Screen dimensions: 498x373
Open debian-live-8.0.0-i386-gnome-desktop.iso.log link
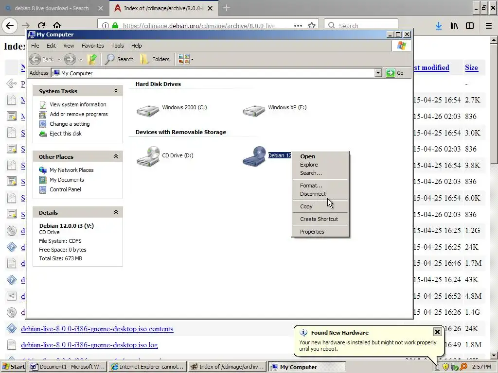click(x=89, y=345)
